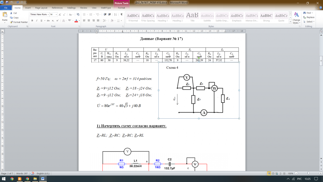Click the Sort icon in Paragraph group
This screenshot has height=182, width=323.
tap(116, 15)
